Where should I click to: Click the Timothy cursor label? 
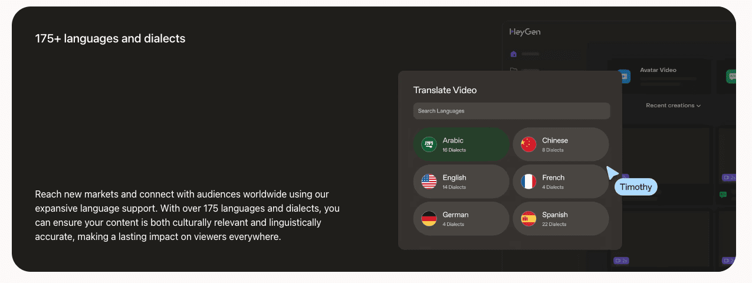coord(636,187)
